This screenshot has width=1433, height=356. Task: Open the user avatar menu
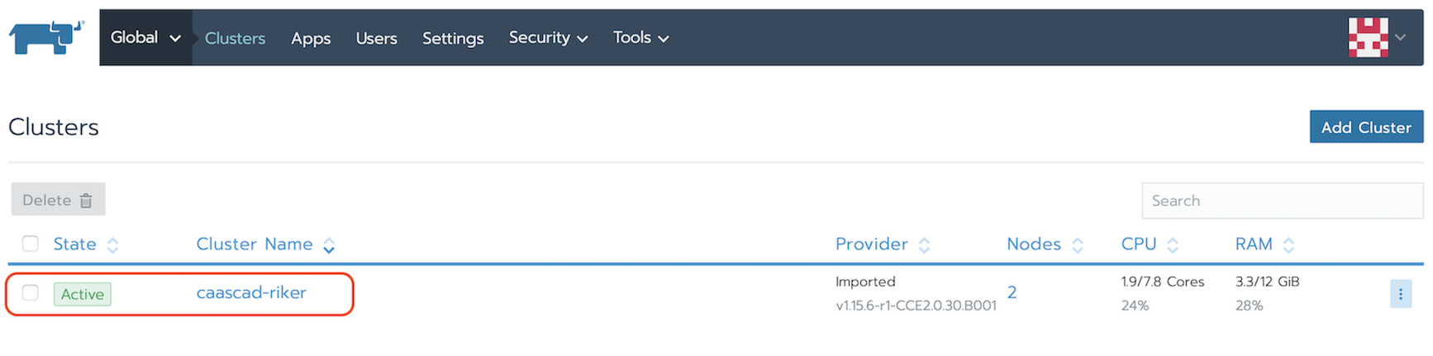tap(1376, 37)
